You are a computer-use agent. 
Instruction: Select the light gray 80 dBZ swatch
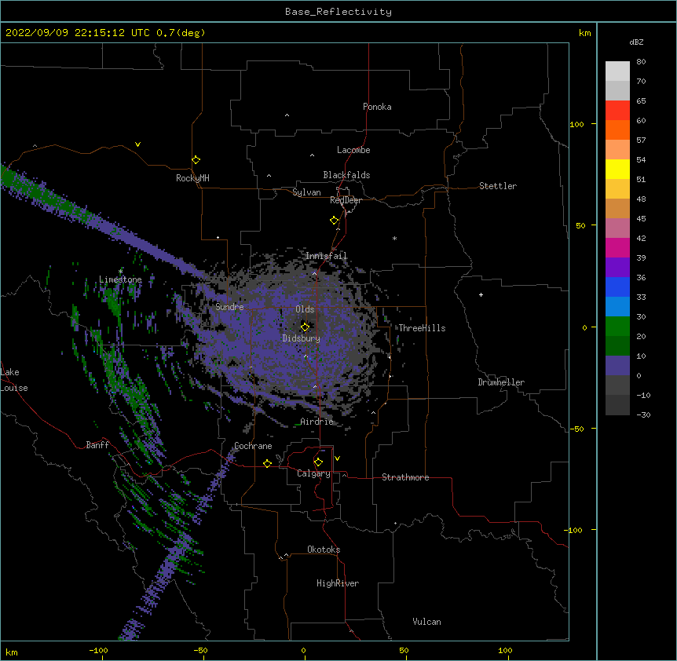pos(617,71)
